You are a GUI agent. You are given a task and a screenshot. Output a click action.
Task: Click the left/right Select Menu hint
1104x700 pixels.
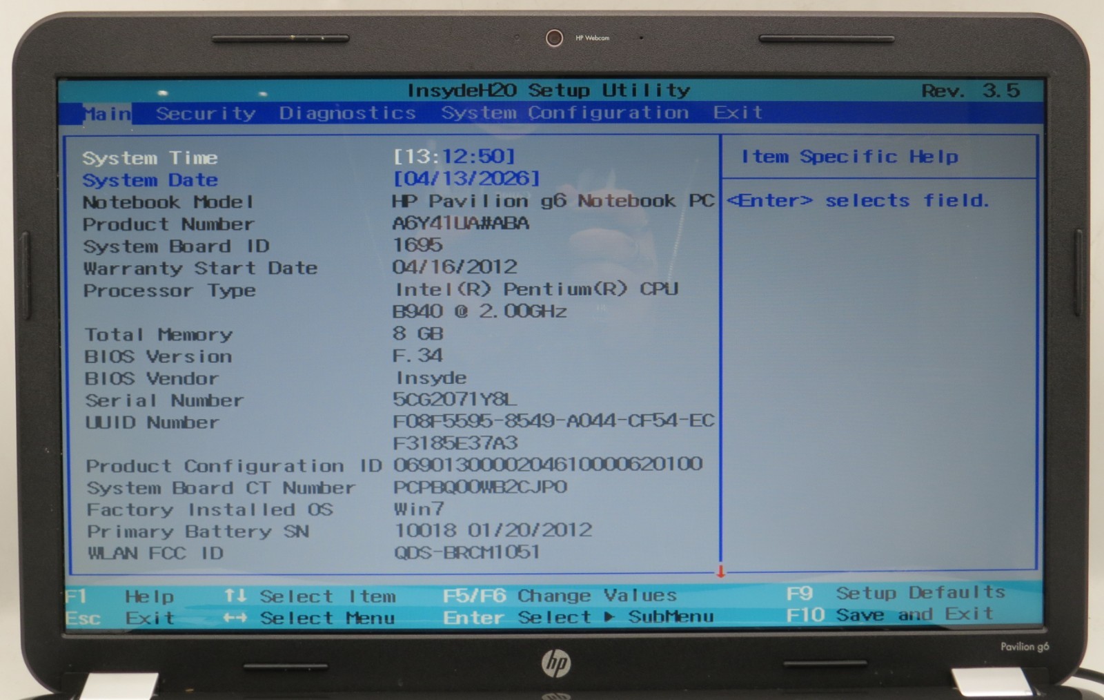coord(309,617)
